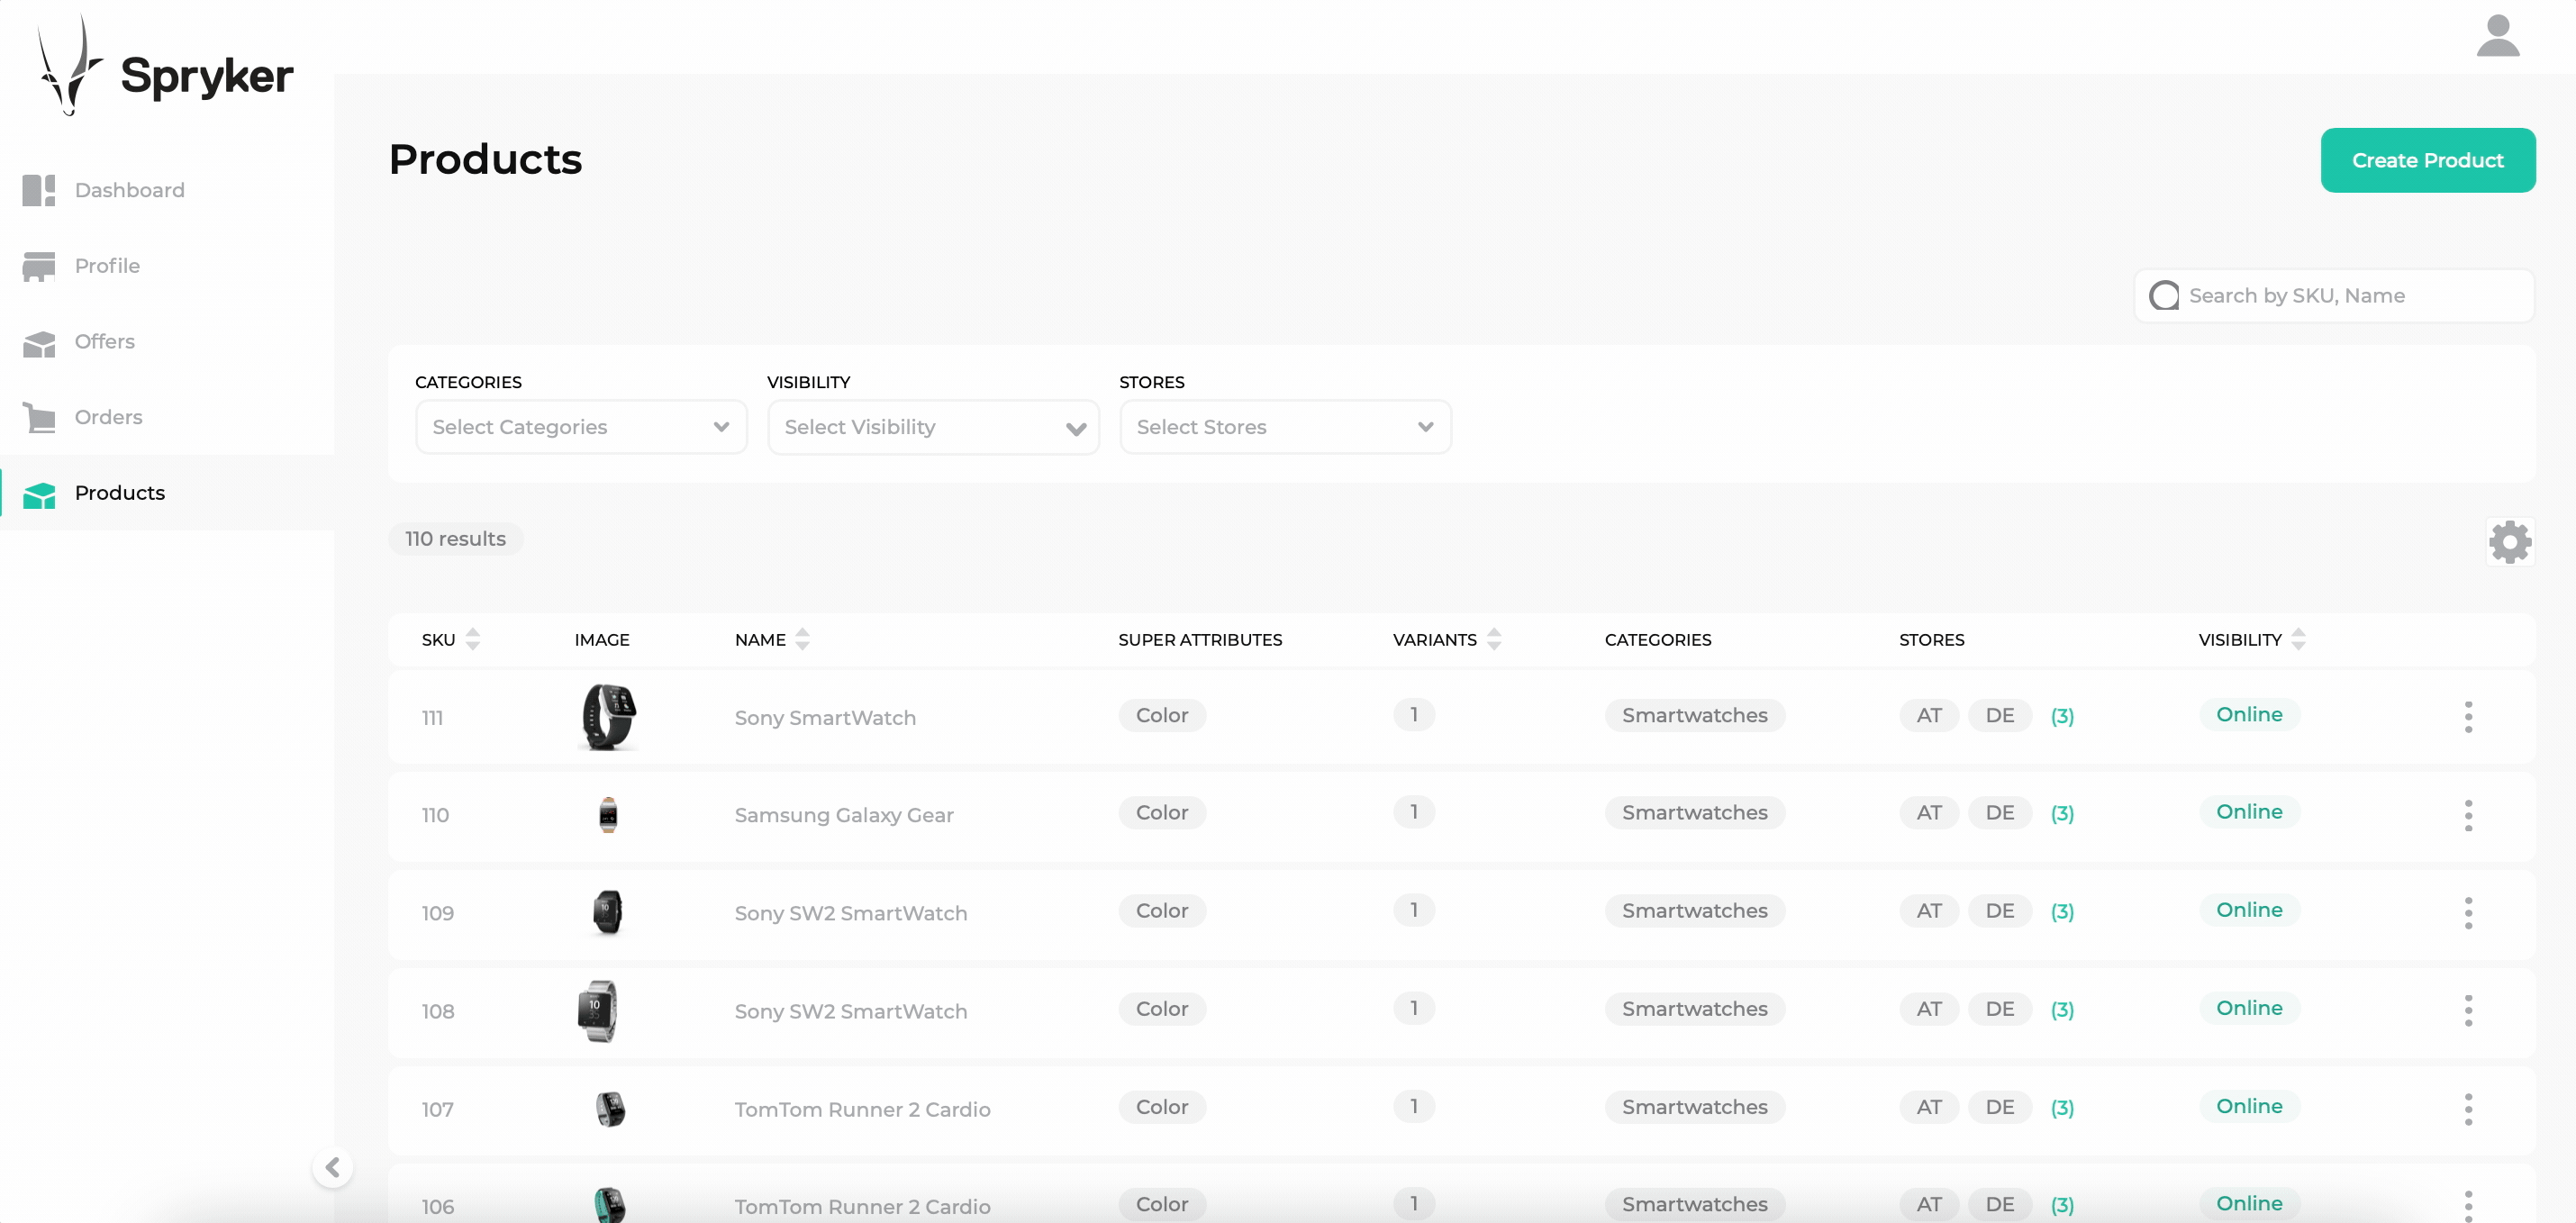Screen dimensions: 2576x1223
Task: Click product name Sony SmartWatch
Action: [825, 718]
